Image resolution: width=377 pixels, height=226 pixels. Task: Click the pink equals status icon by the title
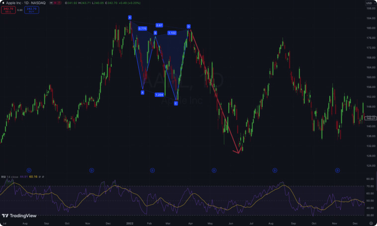coord(55,3)
